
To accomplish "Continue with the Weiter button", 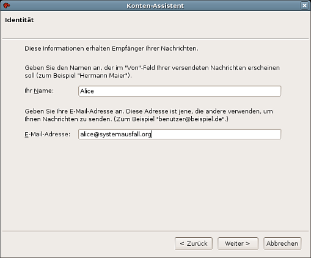I will click(238, 243).
